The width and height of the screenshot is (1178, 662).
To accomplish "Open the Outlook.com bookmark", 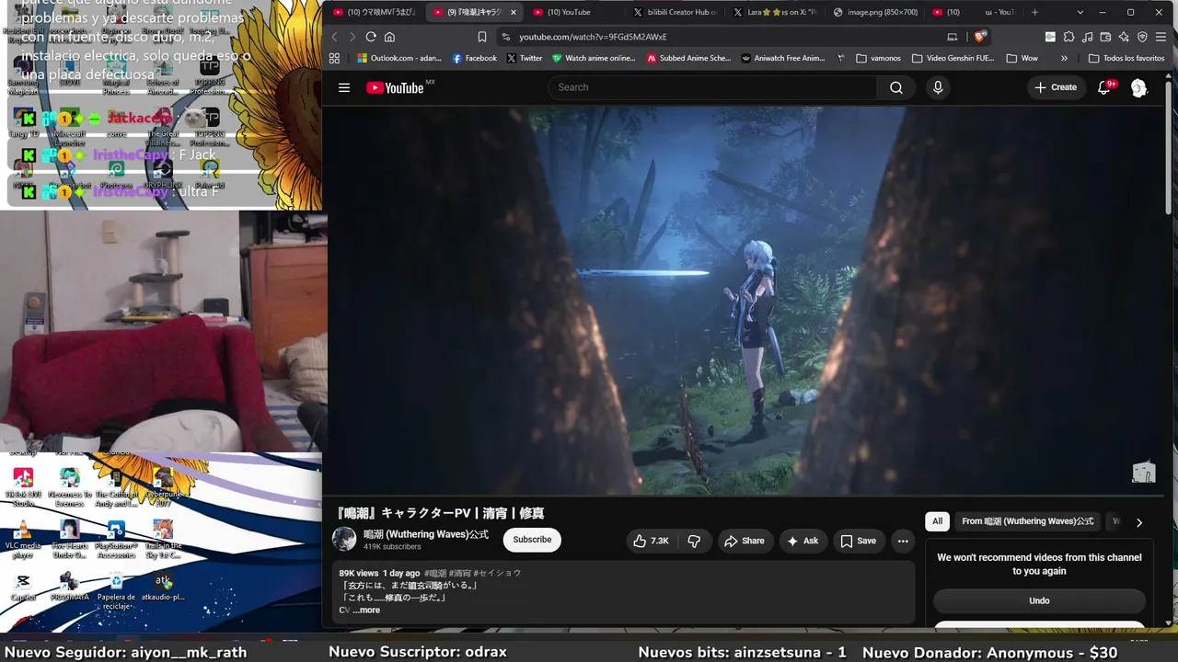I will pyautogui.click(x=399, y=58).
